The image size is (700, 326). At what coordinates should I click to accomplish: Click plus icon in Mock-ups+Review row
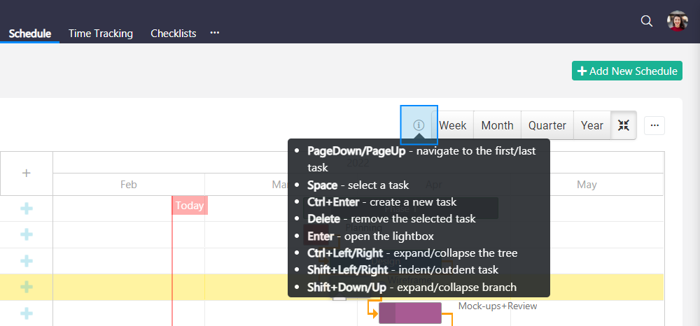pos(27,313)
